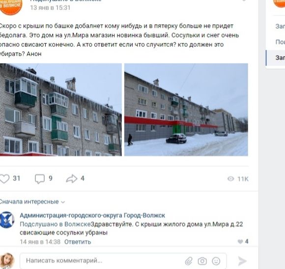Click Ответить under the administration comment
The height and width of the screenshot is (269, 285).
coord(78,242)
